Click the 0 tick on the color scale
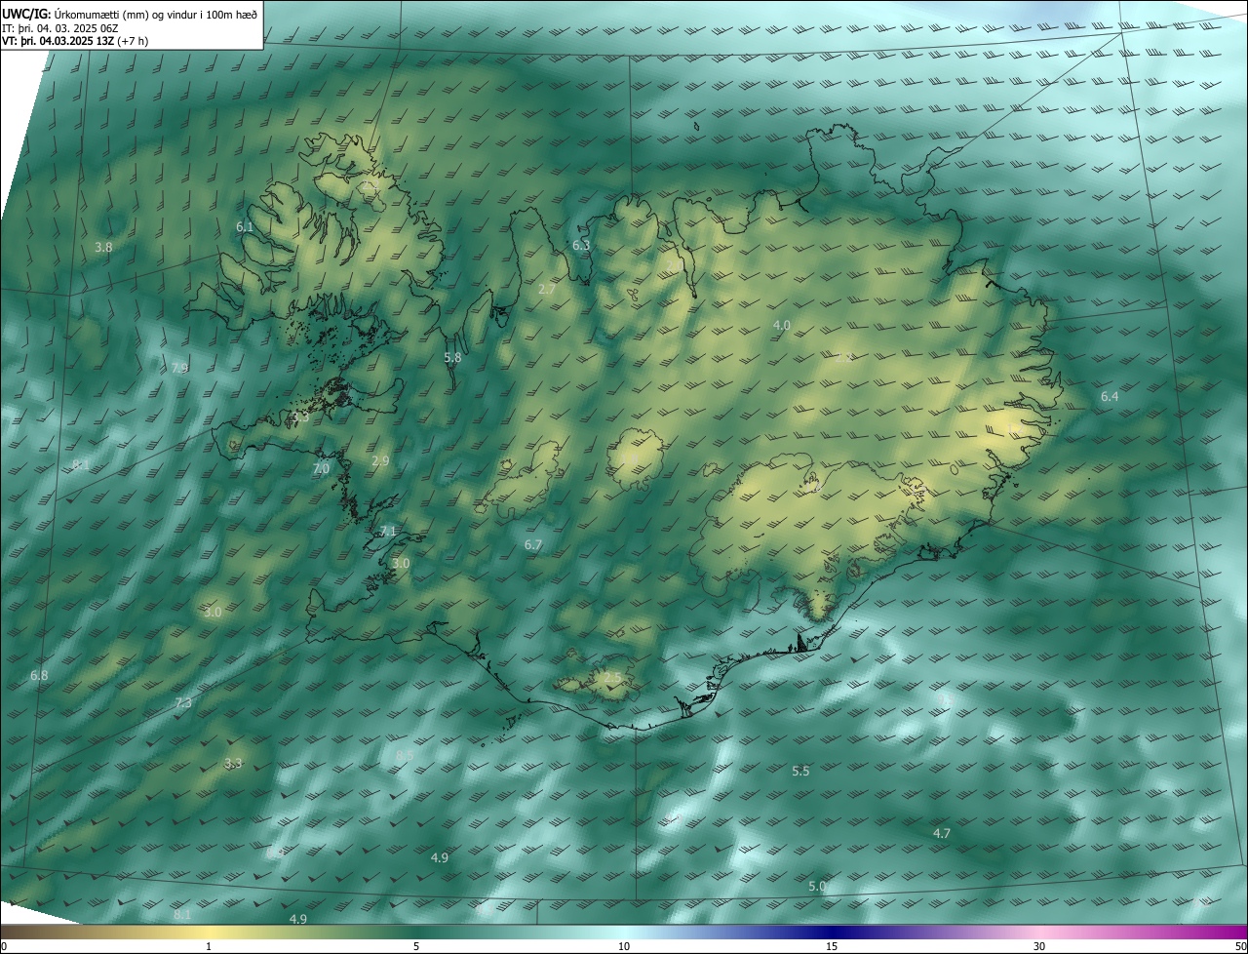Screen dimensions: 1248x954 4,946
